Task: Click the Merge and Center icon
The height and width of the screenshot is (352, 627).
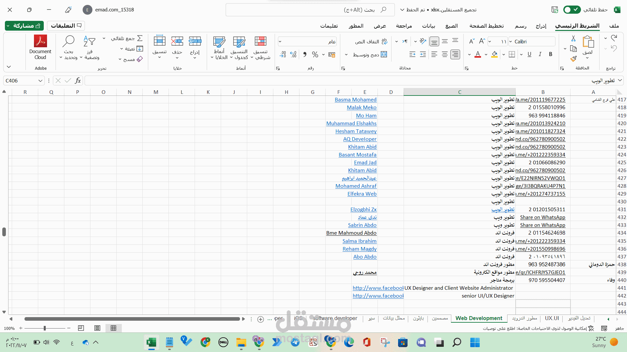Action: [384, 54]
